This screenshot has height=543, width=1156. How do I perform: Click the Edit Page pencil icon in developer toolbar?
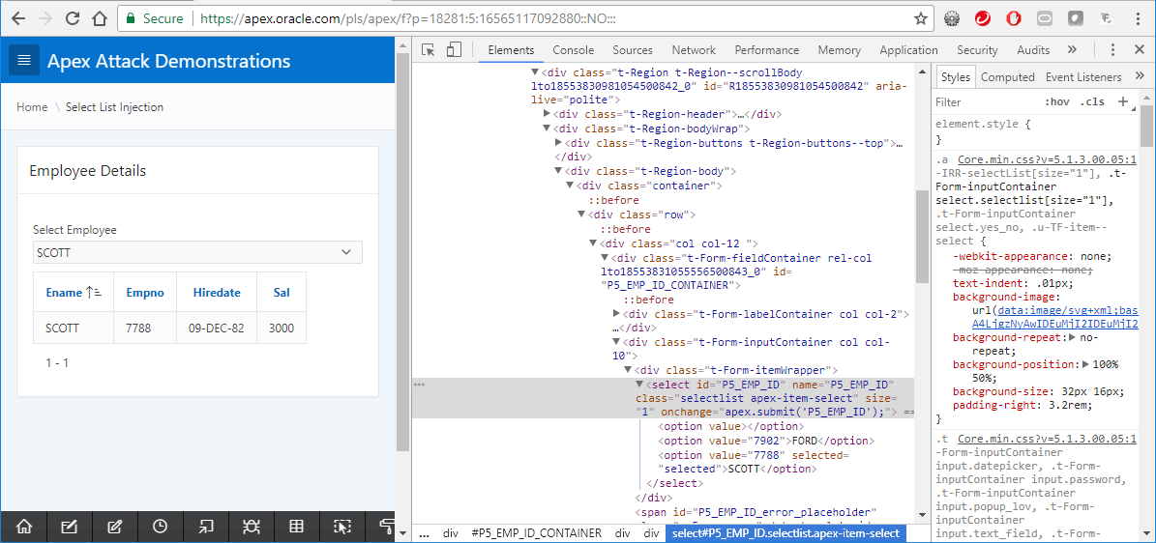(115, 526)
